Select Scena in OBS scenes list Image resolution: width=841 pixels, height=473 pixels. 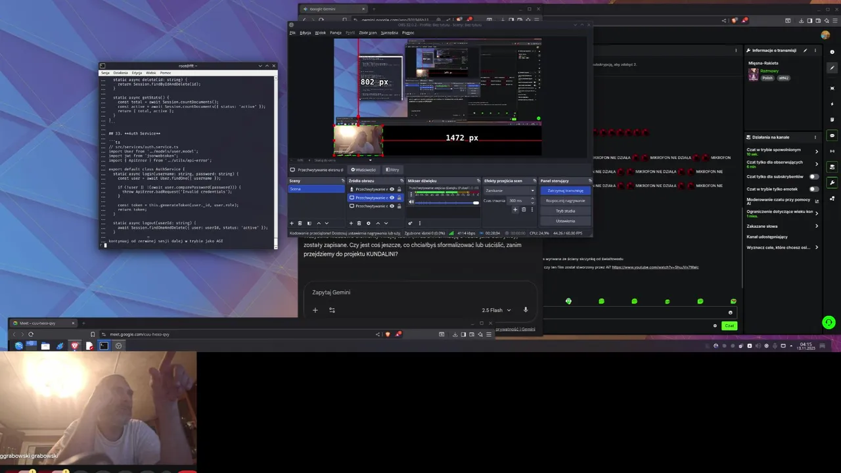(x=316, y=189)
